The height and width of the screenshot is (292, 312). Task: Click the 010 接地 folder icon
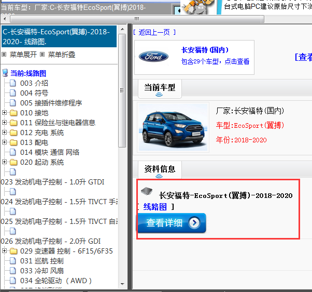tap(13, 113)
